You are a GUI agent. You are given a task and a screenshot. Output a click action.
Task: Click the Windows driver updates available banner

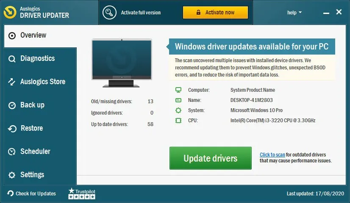click(252, 47)
